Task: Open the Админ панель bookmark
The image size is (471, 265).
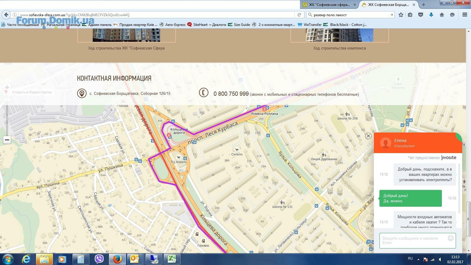Action: pos(97,25)
